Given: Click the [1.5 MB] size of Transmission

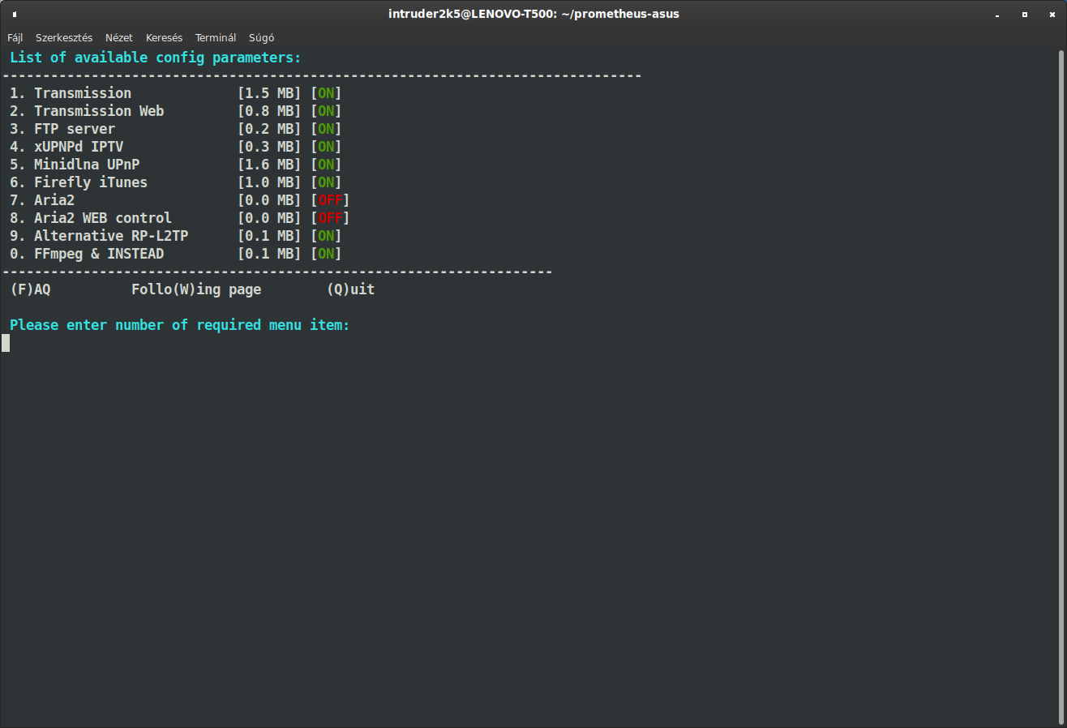Looking at the screenshot, I should (269, 93).
